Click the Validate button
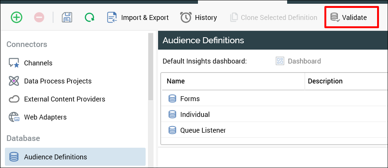This screenshot has width=388, height=168. [x=348, y=17]
